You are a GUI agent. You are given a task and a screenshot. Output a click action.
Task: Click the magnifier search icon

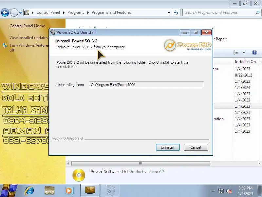[257, 12]
